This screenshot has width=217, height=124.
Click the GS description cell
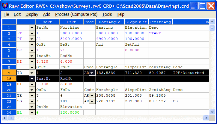pos(191,101)
